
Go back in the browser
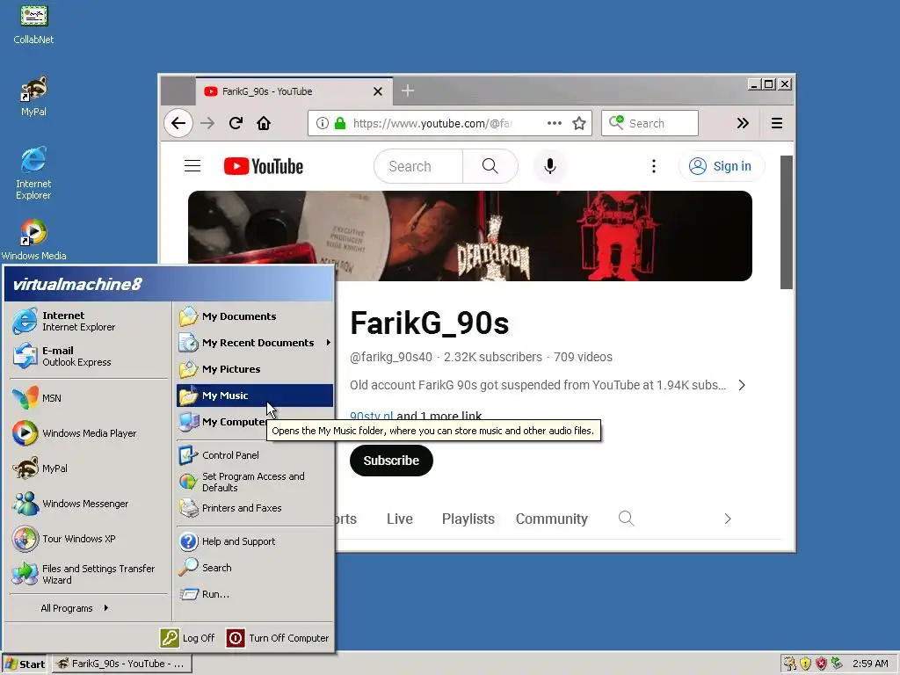(178, 123)
